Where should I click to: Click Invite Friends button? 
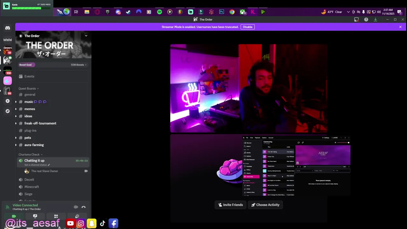(x=231, y=205)
